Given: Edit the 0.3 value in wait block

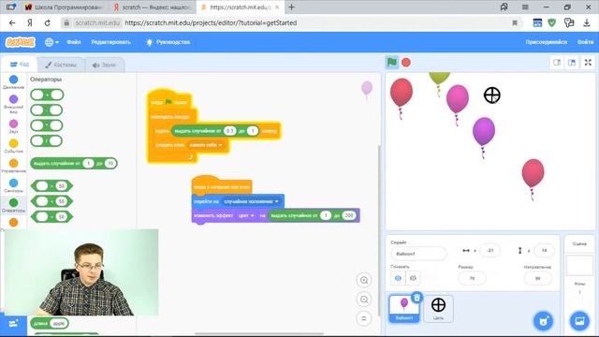Looking at the screenshot, I should [x=229, y=131].
